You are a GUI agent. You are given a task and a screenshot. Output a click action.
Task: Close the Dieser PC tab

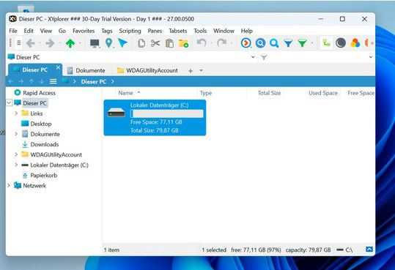tap(58, 67)
